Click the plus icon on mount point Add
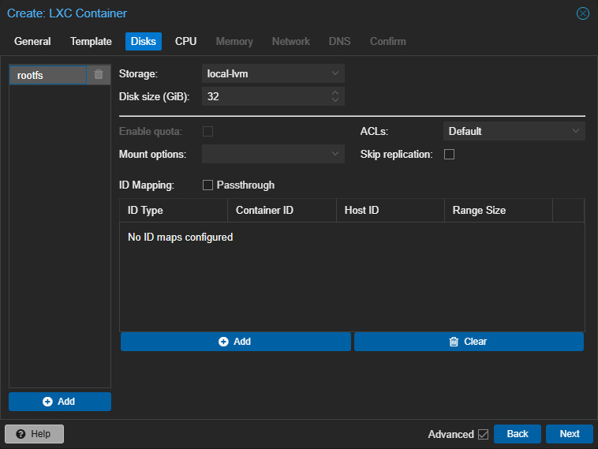This screenshot has width=598, height=449. click(47, 402)
